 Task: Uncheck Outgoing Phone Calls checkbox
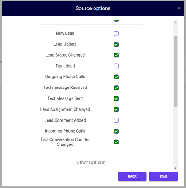click(x=116, y=77)
